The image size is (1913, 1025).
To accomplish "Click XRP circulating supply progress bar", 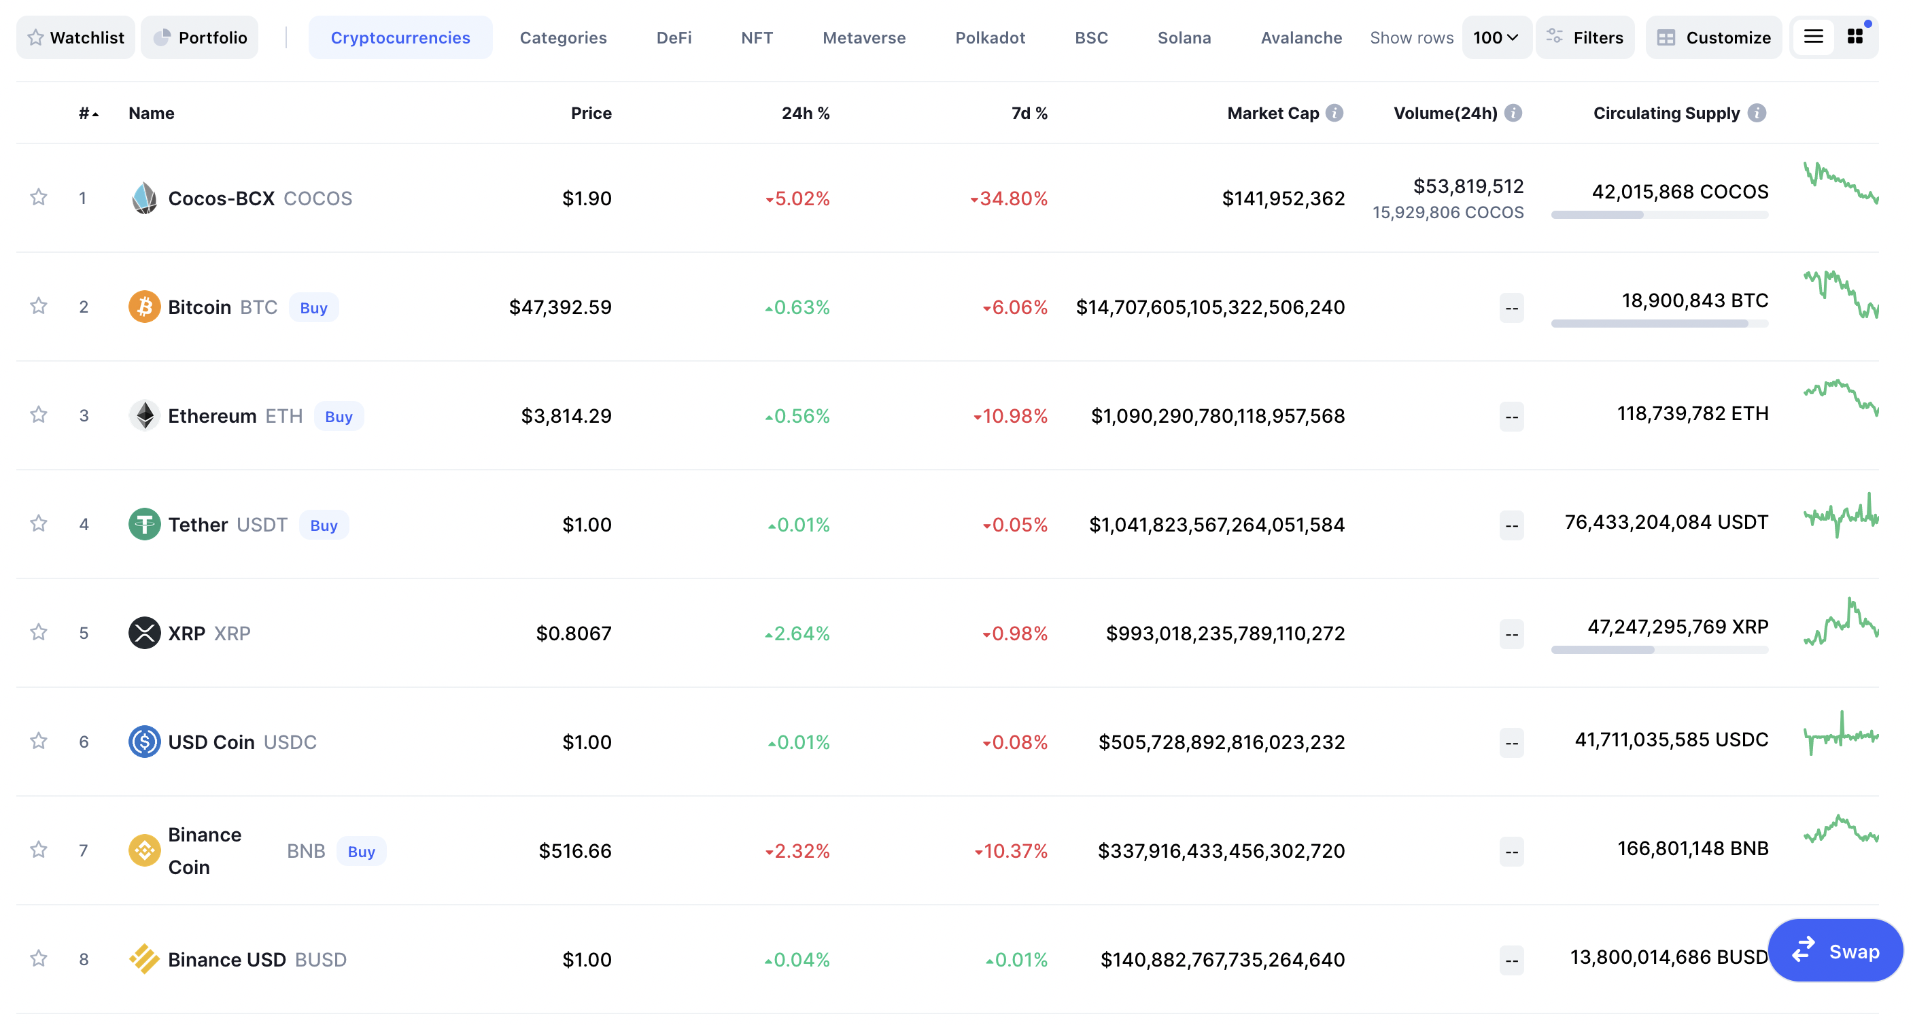I will pyautogui.click(x=1659, y=649).
